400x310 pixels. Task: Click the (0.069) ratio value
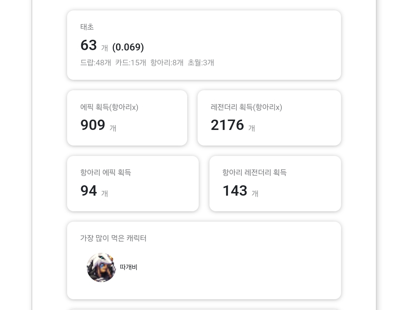tap(128, 47)
